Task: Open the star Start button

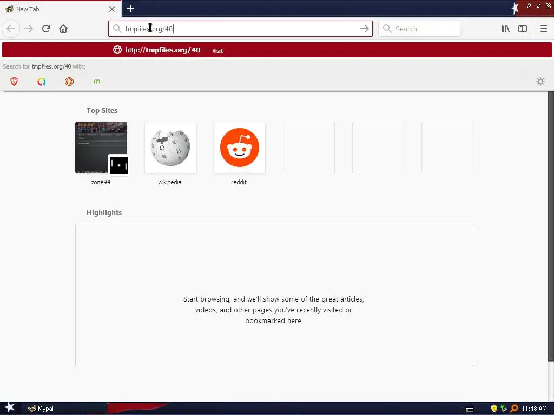Action: (x=10, y=408)
